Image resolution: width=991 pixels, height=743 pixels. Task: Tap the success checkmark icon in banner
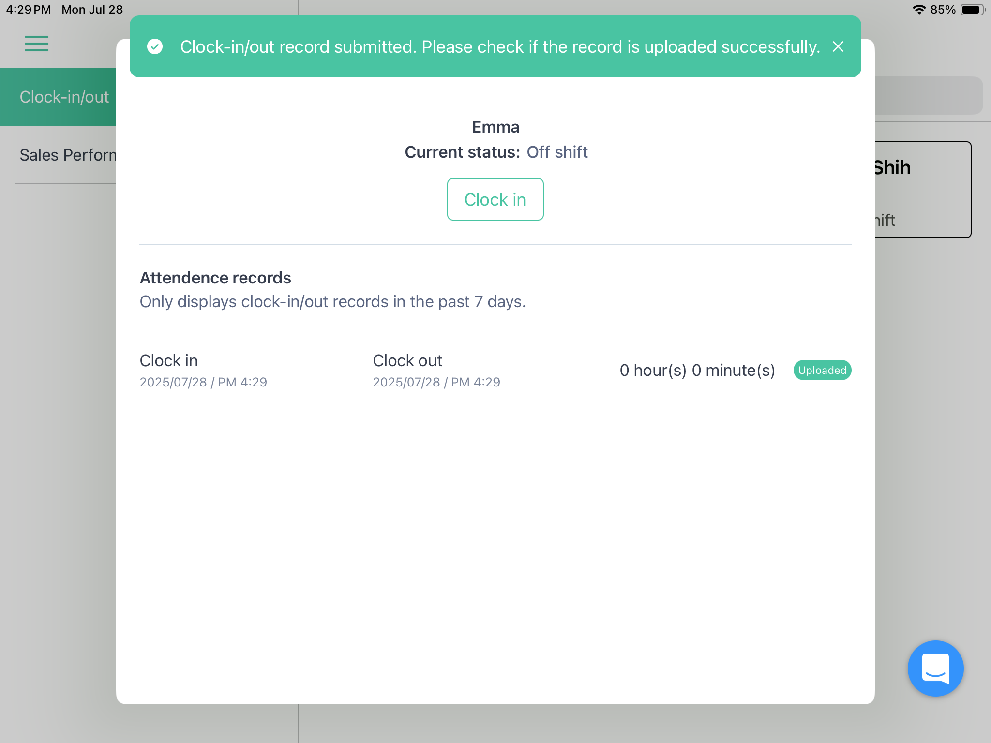coord(155,46)
